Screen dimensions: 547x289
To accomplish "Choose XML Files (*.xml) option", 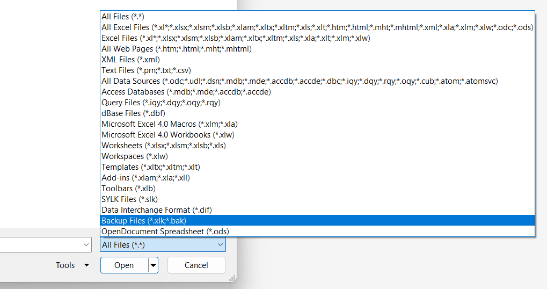I will tap(317, 60).
